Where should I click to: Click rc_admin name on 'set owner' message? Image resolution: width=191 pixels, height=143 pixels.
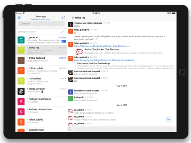tap(79, 117)
